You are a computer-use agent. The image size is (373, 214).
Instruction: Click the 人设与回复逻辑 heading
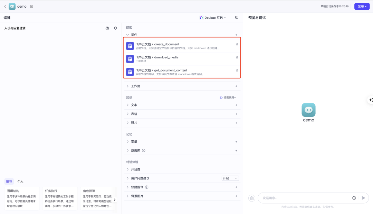point(15,28)
